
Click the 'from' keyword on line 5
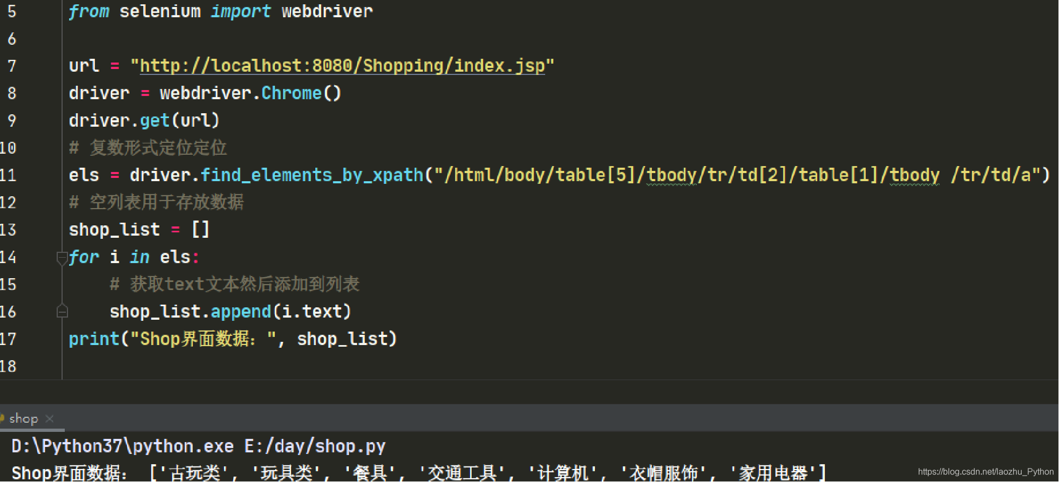click(x=89, y=11)
